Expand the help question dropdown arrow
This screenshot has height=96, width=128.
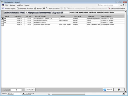click(119, 5)
